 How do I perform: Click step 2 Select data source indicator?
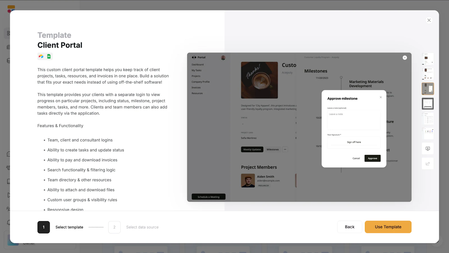(114, 227)
